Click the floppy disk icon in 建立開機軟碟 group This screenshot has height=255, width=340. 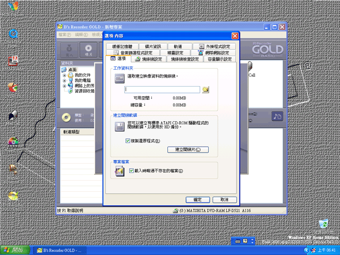(x=120, y=126)
